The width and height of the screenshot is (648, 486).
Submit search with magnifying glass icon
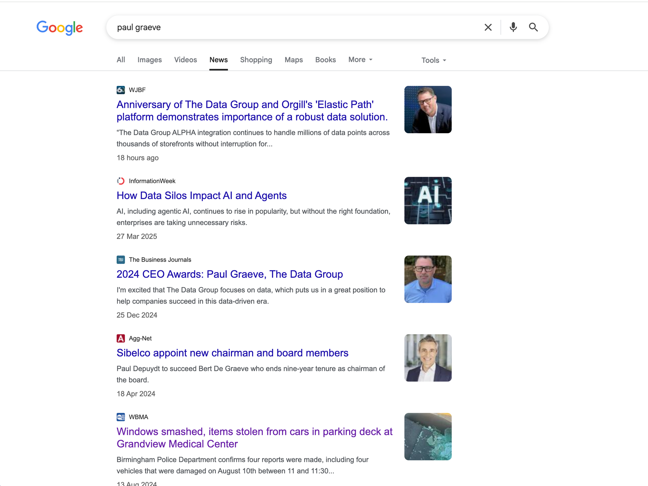tap(533, 27)
